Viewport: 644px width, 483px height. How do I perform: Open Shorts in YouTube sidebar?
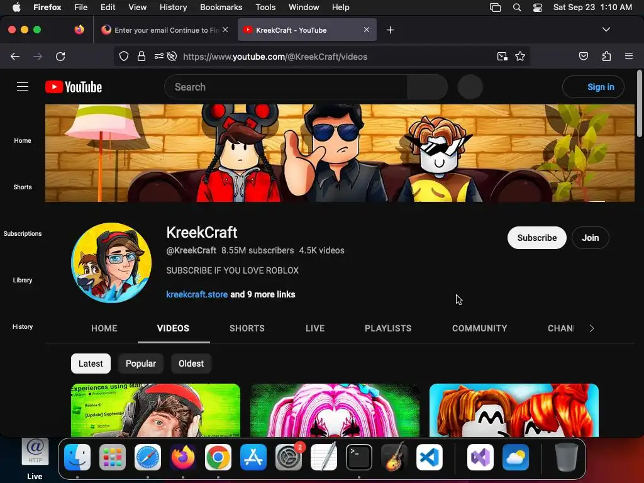tap(23, 187)
